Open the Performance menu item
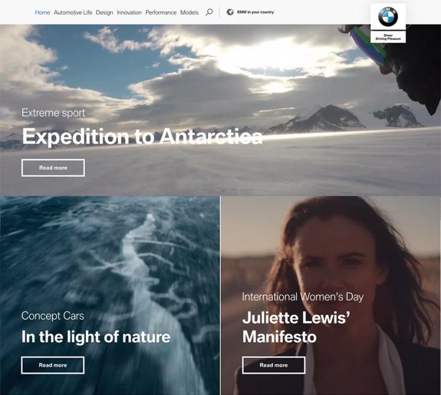 click(x=161, y=12)
